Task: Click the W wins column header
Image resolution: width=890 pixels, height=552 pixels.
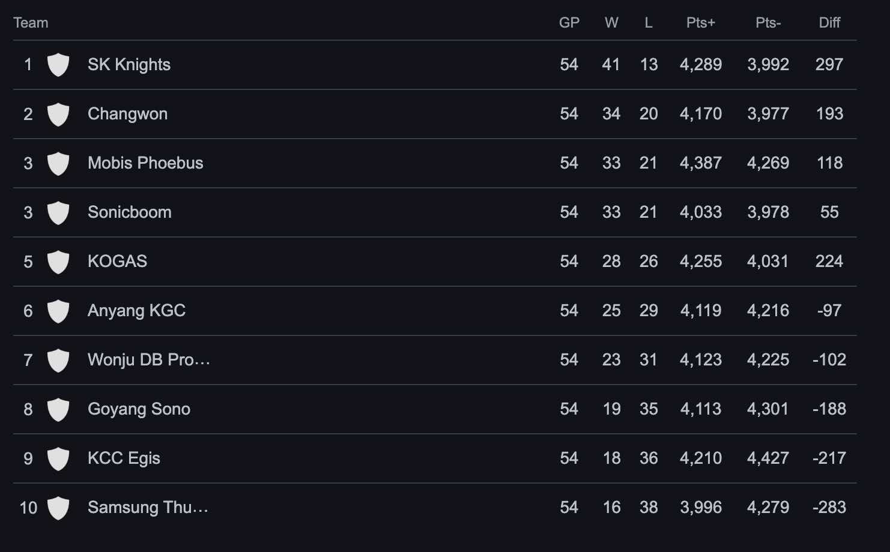Action: coord(611,23)
